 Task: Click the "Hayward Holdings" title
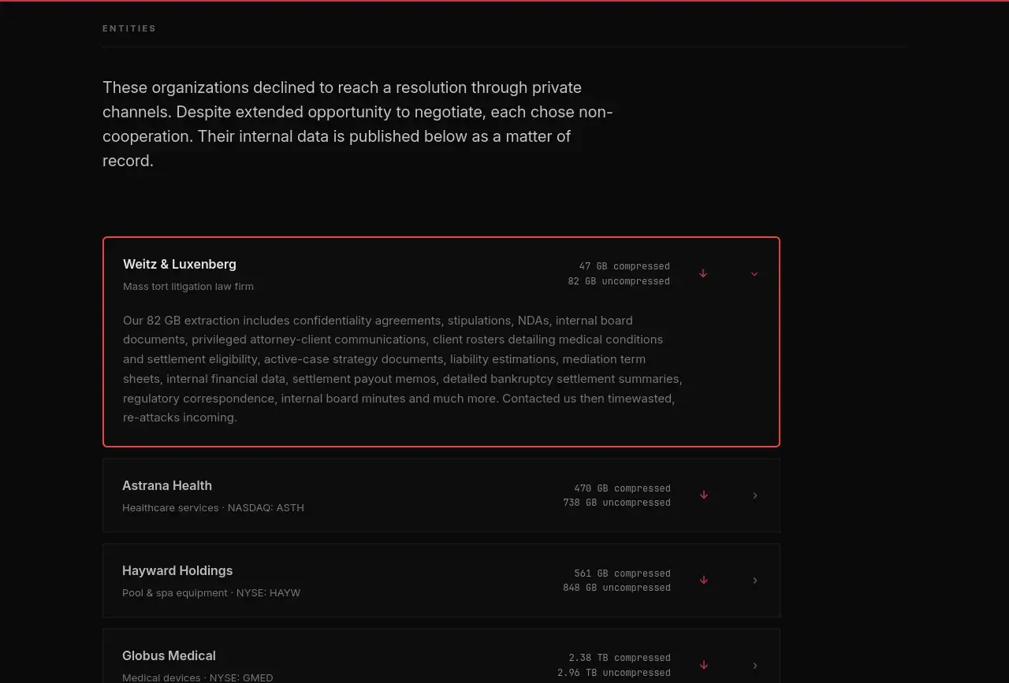[177, 571]
